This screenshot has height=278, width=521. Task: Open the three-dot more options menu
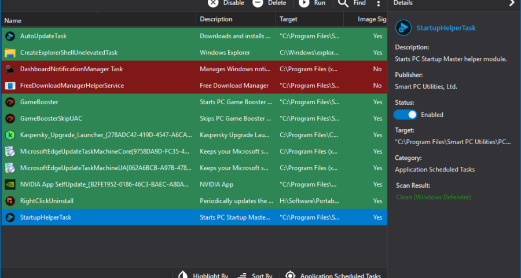coord(379,3)
